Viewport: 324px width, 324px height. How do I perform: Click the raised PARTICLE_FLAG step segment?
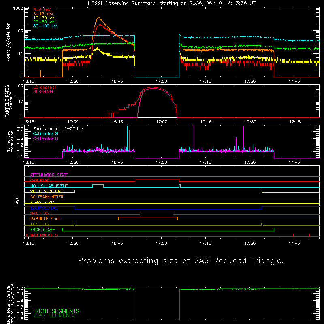(148, 217)
